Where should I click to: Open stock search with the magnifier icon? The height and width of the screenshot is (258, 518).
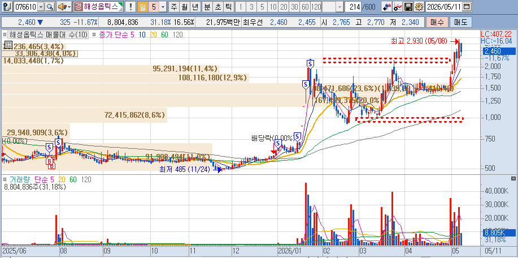50,6
